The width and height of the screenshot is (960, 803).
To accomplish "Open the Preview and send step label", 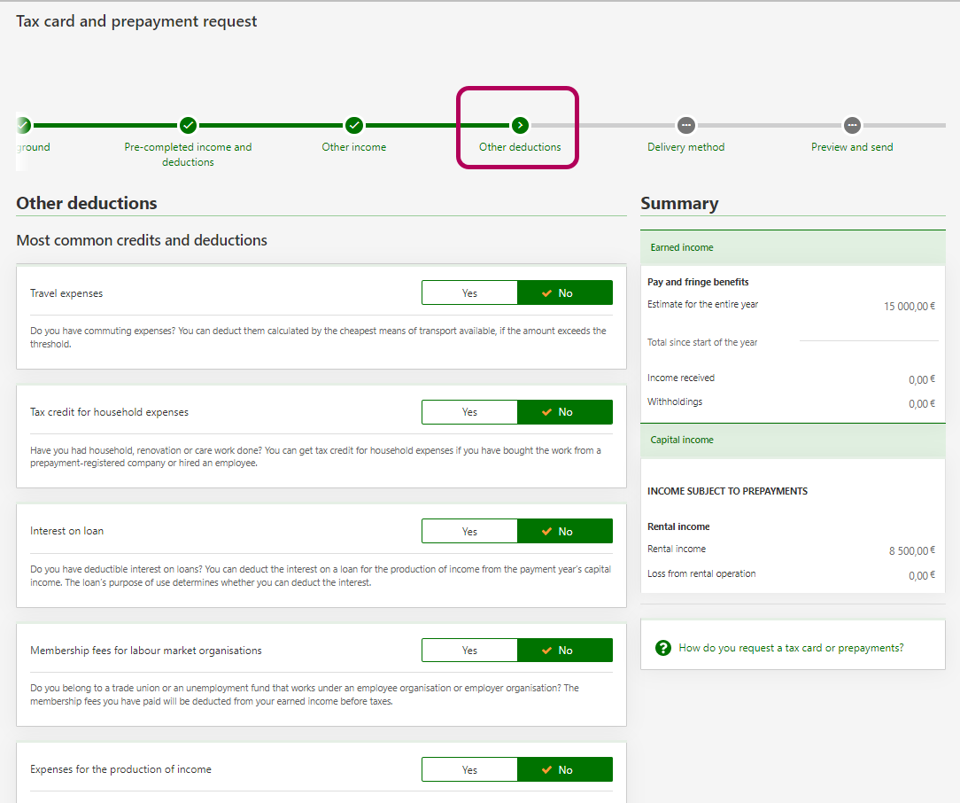I will point(852,147).
